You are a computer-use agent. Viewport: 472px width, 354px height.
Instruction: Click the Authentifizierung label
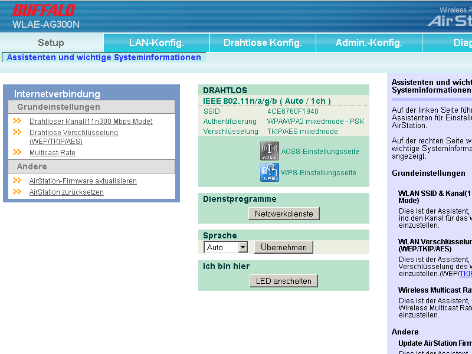pyautogui.click(x=230, y=122)
